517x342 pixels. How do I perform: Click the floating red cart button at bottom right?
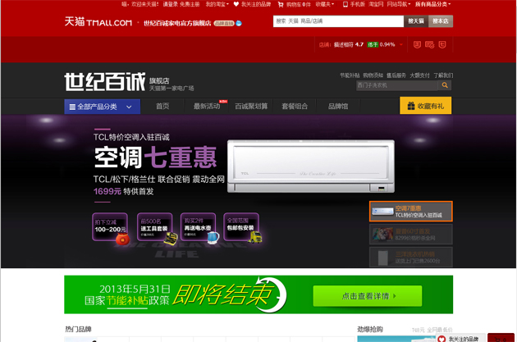click(x=501, y=338)
